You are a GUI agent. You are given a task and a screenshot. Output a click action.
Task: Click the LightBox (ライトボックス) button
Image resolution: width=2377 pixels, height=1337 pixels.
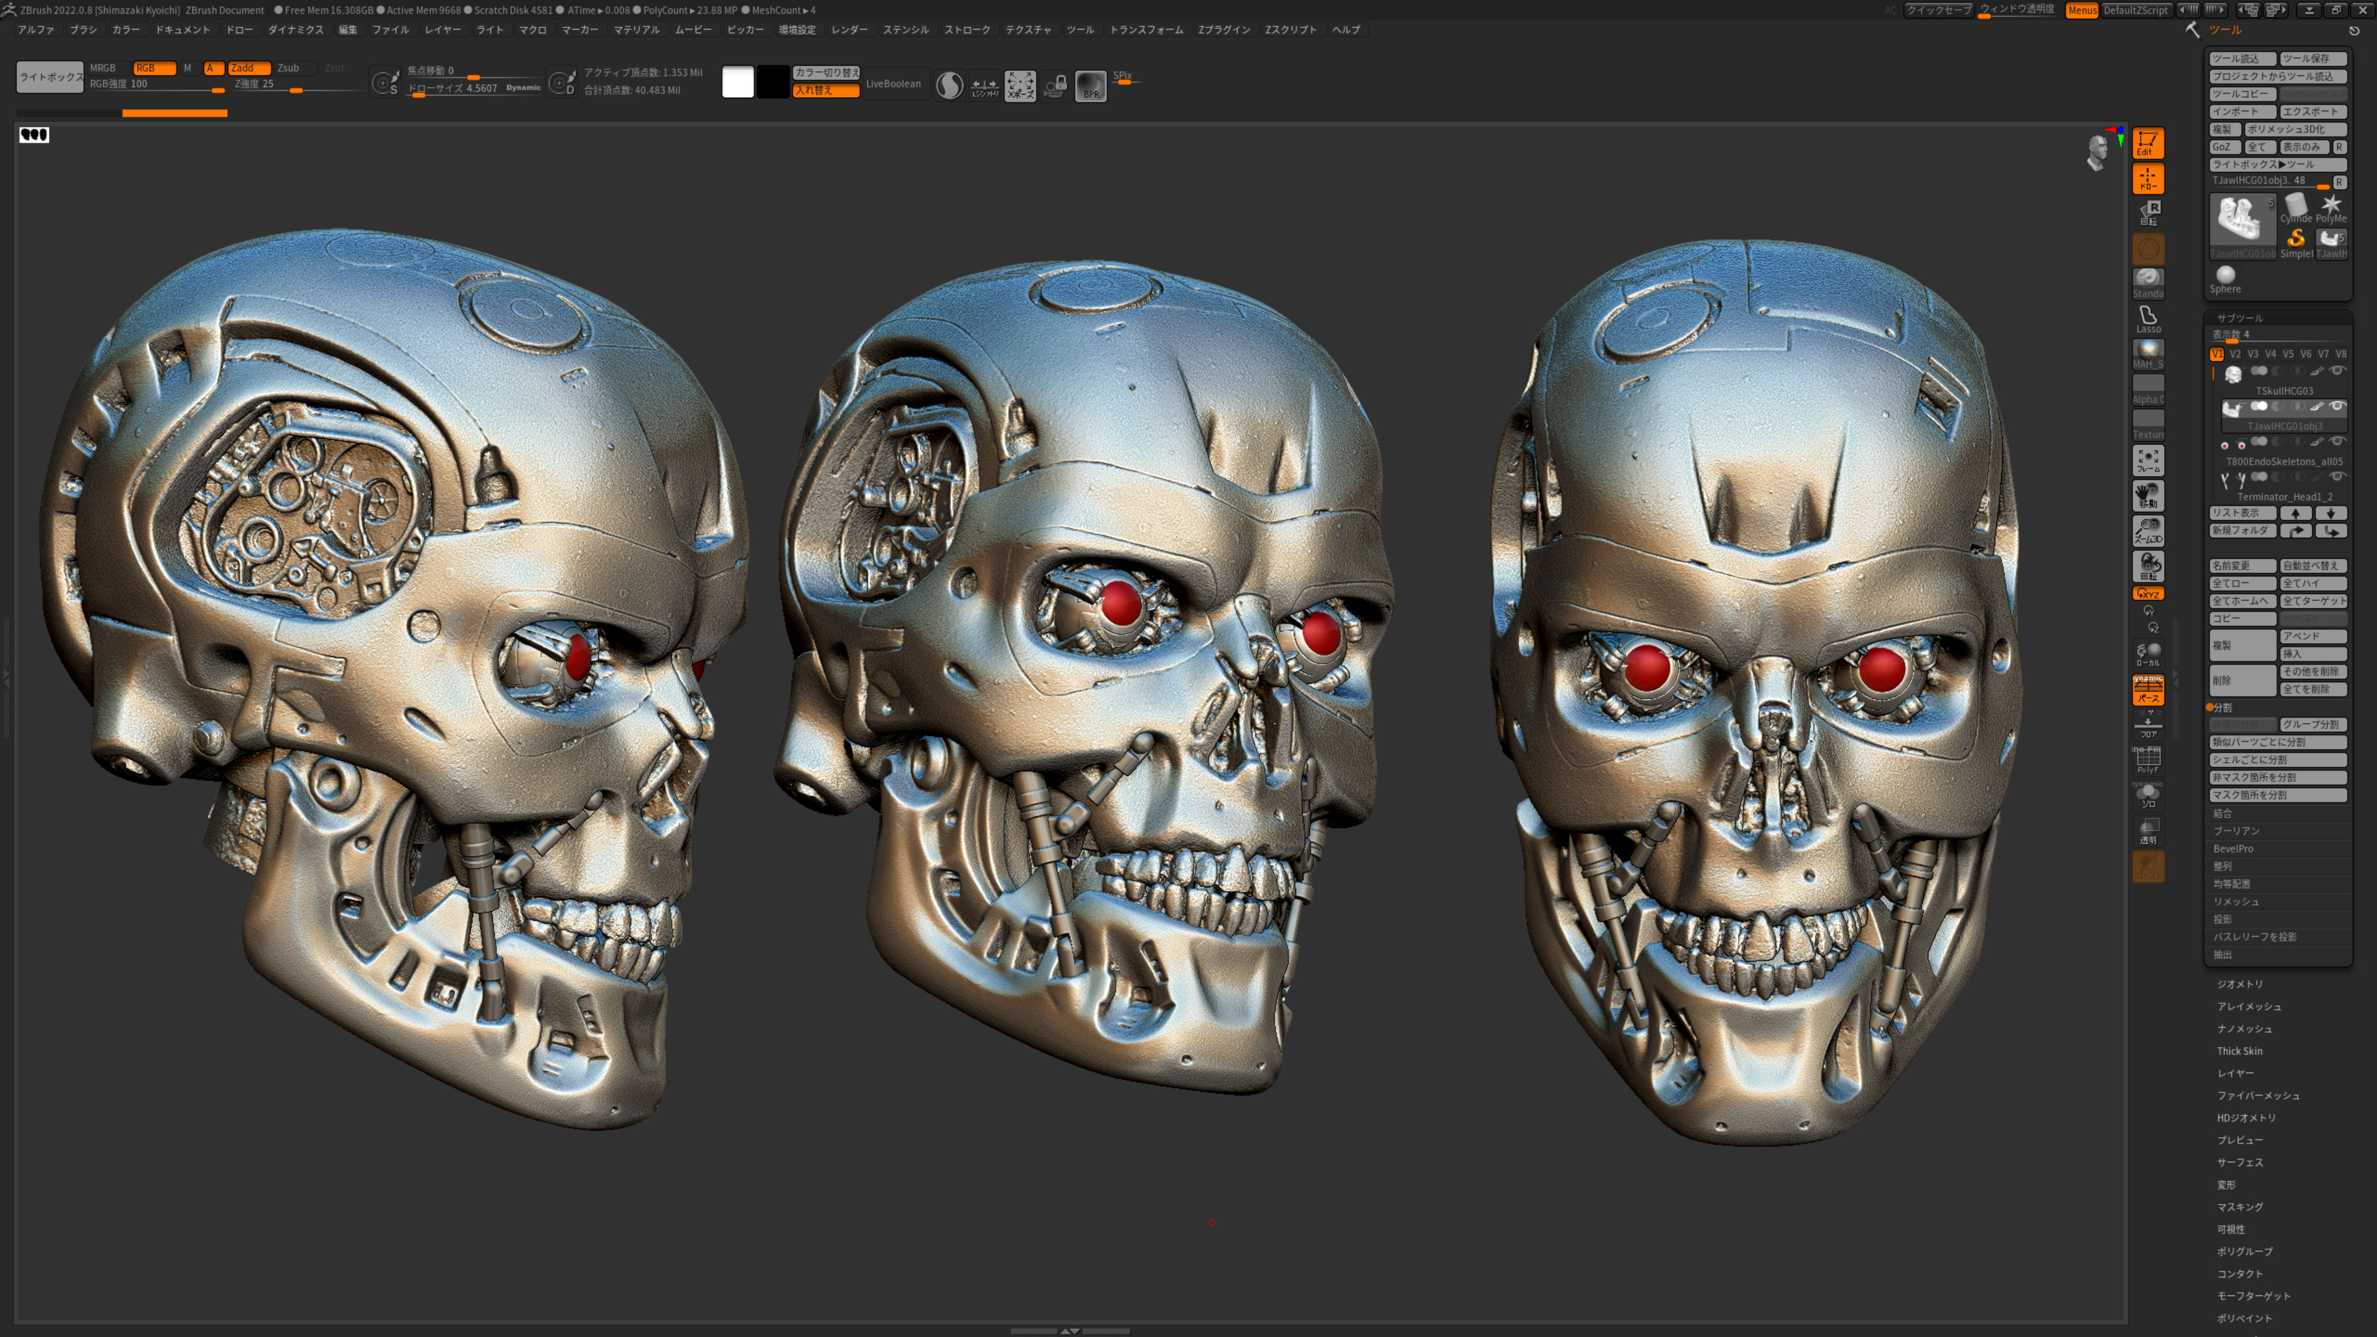[50, 77]
